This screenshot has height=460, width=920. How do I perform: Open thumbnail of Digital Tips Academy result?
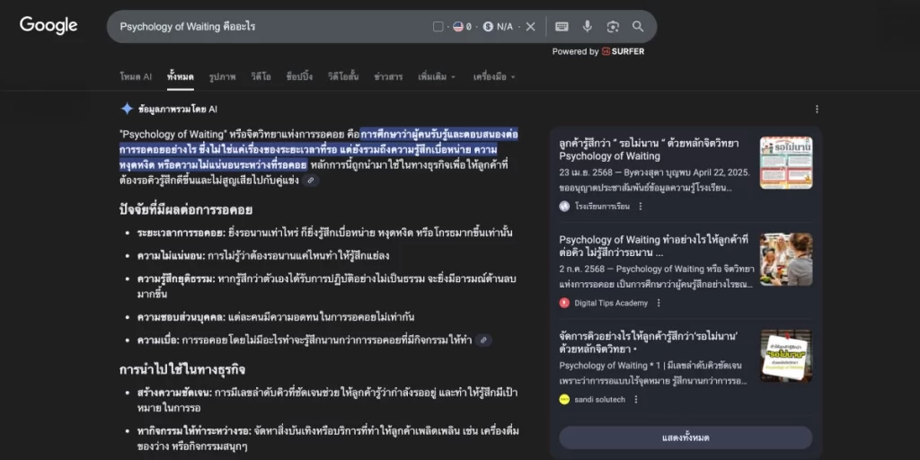click(x=786, y=260)
